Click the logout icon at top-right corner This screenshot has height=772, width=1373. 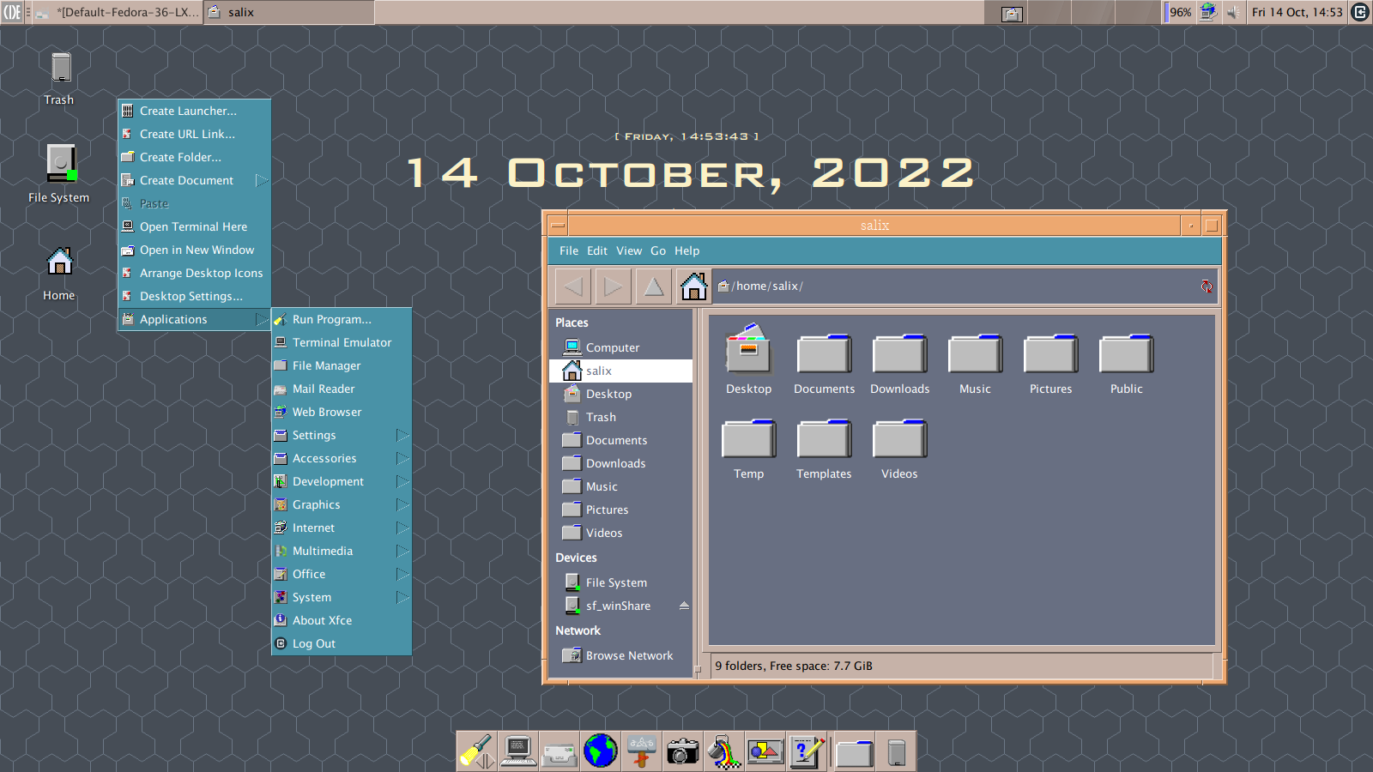(1360, 12)
